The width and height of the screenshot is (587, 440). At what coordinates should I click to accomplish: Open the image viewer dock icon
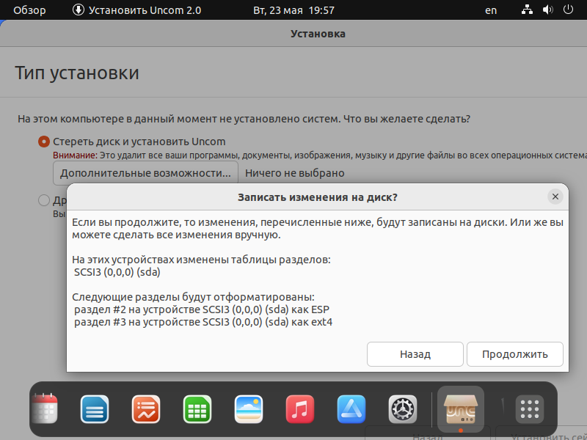(249, 409)
